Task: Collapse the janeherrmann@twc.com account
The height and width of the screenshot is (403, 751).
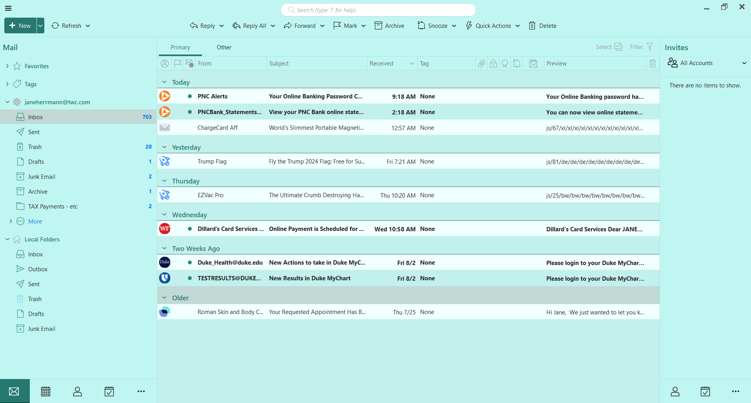Action: 7,102
